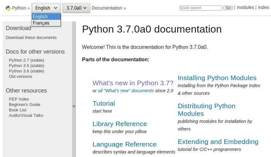Click 'describes syntax and language elements' caption
Screen dimensions: 271x157
click(x=134, y=152)
